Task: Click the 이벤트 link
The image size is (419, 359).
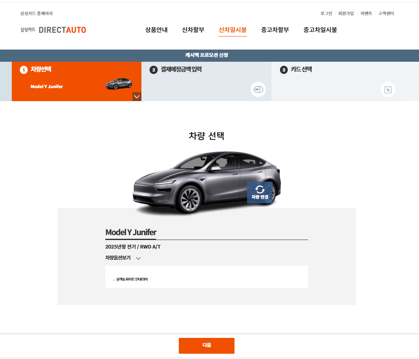Action: point(366,13)
